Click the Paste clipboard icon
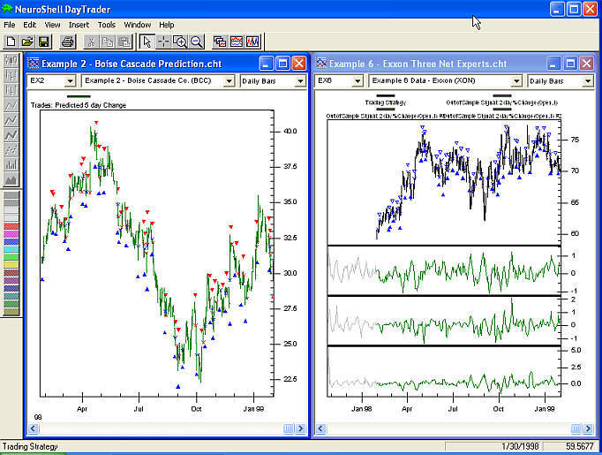Image resolution: width=602 pixels, height=455 pixels. pos(124,42)
